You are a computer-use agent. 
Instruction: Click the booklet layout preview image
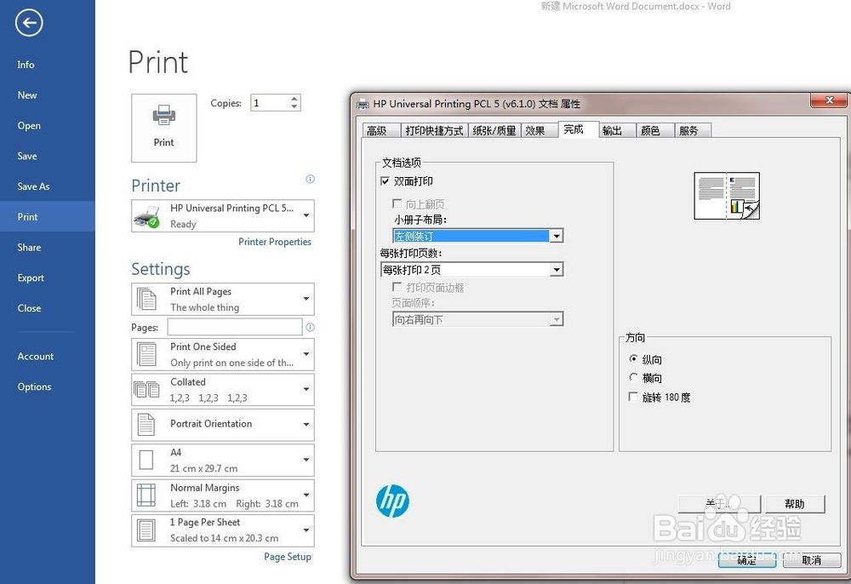pos(727,196)
